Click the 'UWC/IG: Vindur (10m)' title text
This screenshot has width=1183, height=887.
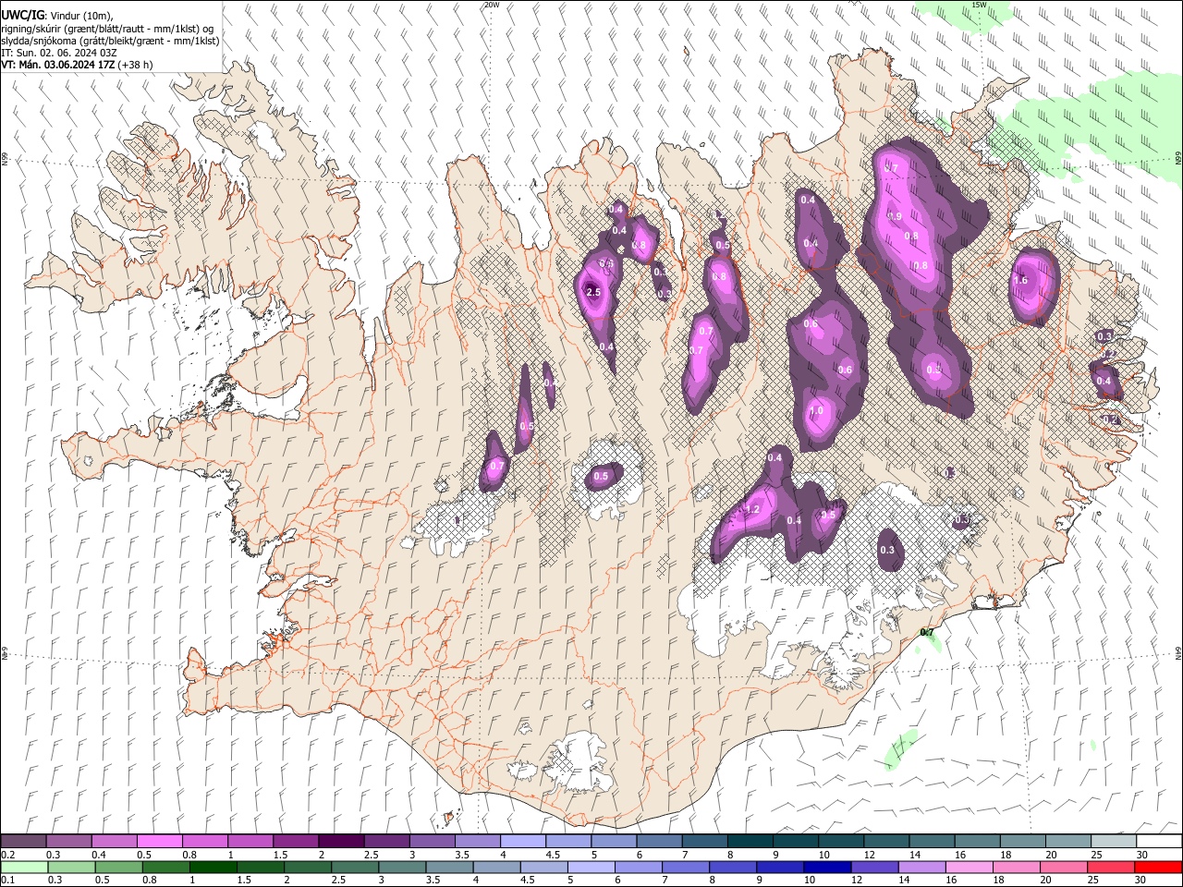click(x=56, y=15)
